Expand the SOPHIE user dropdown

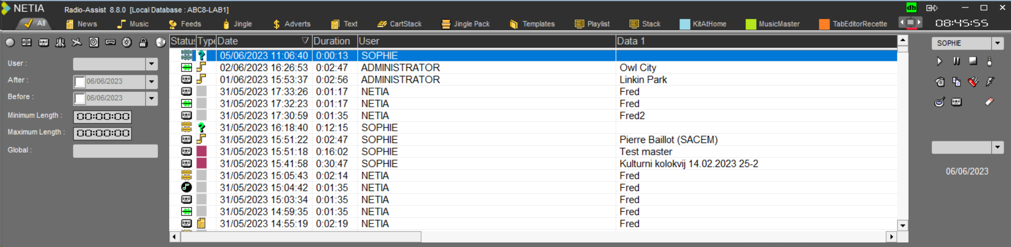(998, 43)
